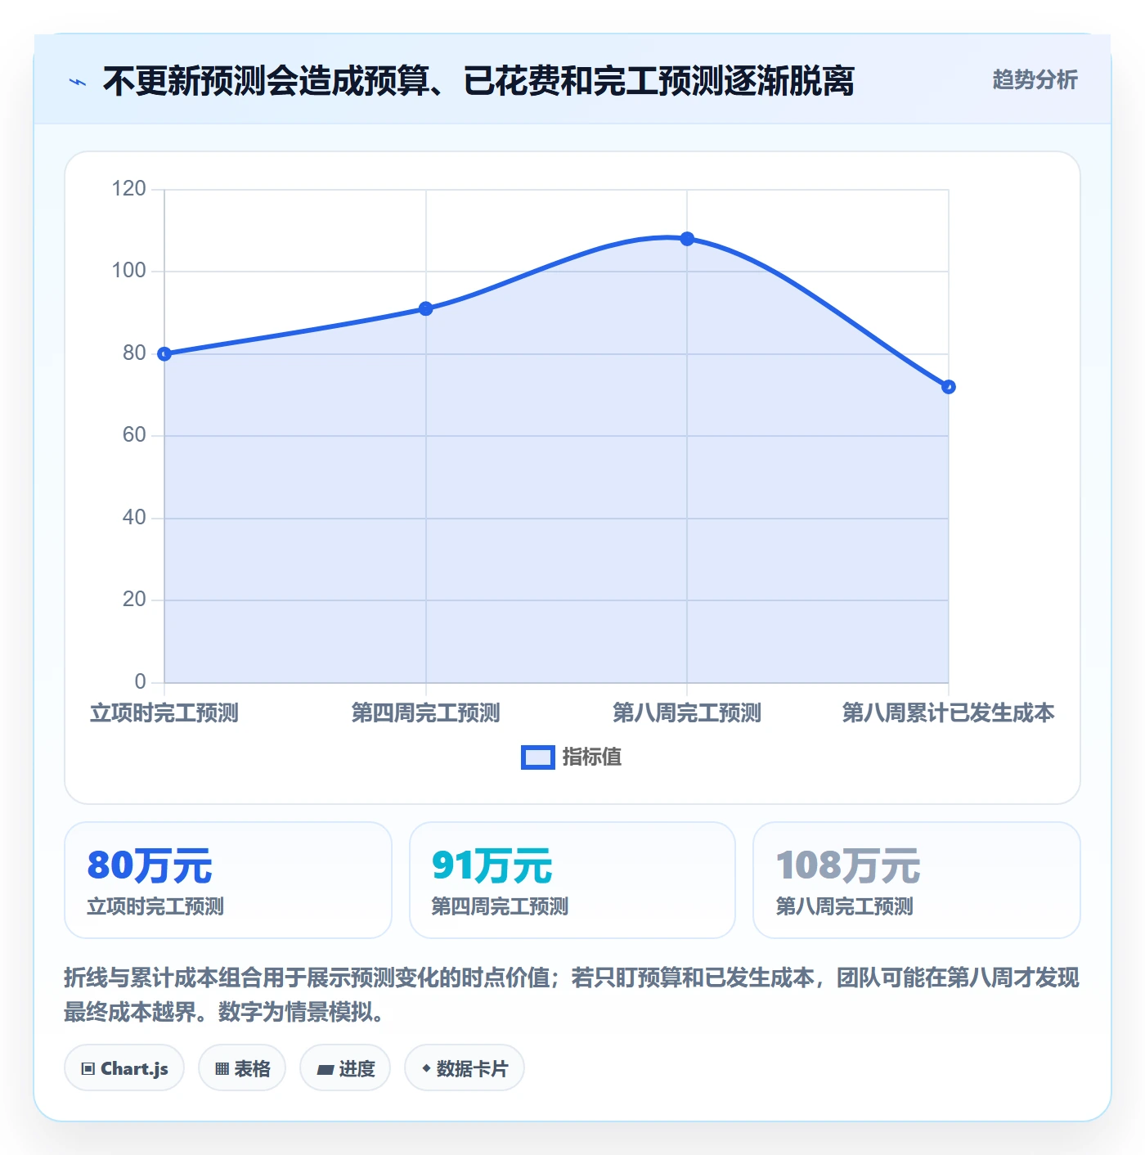Click the 40 y-axis value
Image resolution: width=1145 pixels, height=1155 pixels.
134,518
